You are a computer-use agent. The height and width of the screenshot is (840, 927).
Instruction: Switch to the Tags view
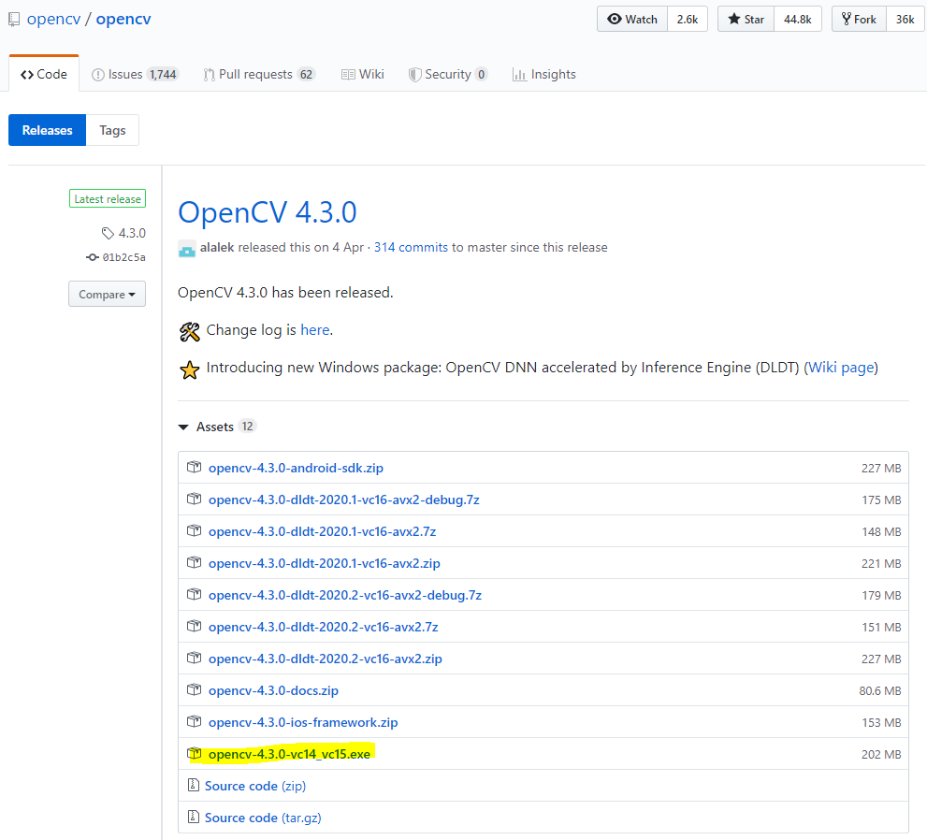[112, 130]
